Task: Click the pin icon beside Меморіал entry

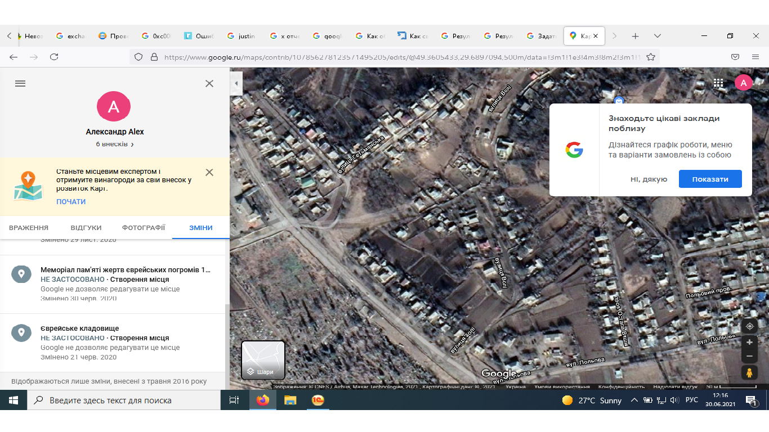Action: (x=21, y=274)
